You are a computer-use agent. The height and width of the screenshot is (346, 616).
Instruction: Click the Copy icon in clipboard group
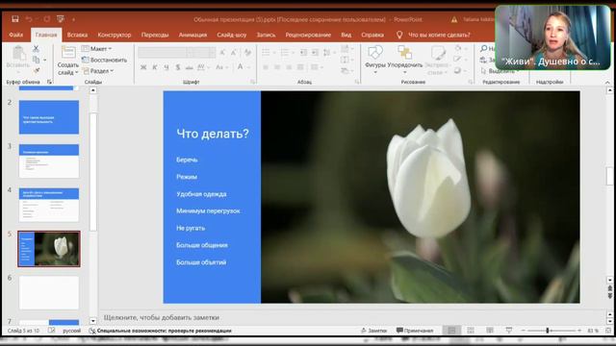(36, 60)
